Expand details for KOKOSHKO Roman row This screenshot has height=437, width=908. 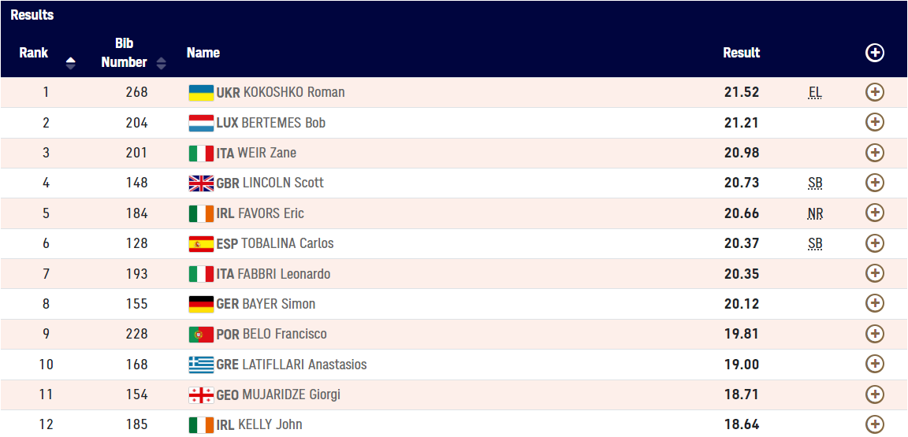point(874,92)
